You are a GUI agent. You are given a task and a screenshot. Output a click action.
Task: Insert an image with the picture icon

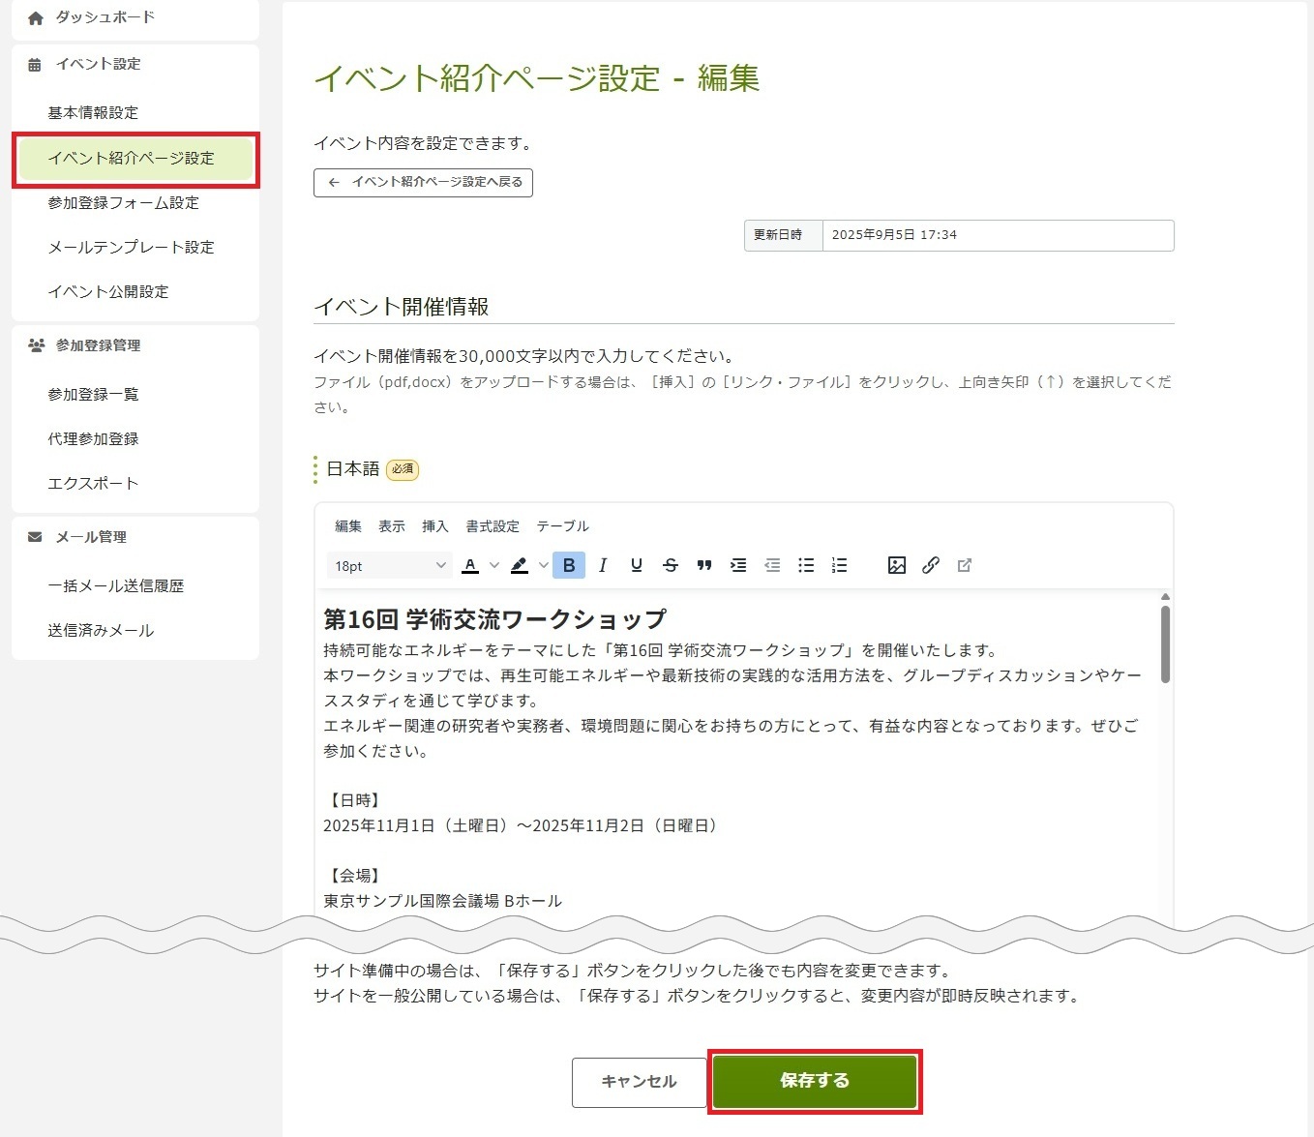pos(897,566)
